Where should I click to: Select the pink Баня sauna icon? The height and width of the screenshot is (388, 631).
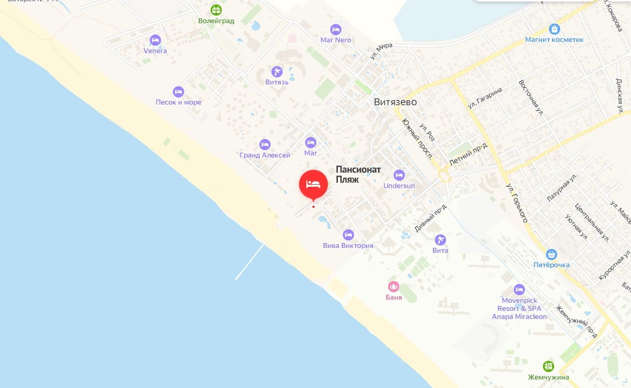[x=394, y=287]
